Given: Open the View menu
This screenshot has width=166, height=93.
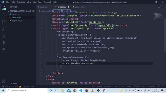Looking at the screenshot, I should pyautogui.click(x=29, y=2).
